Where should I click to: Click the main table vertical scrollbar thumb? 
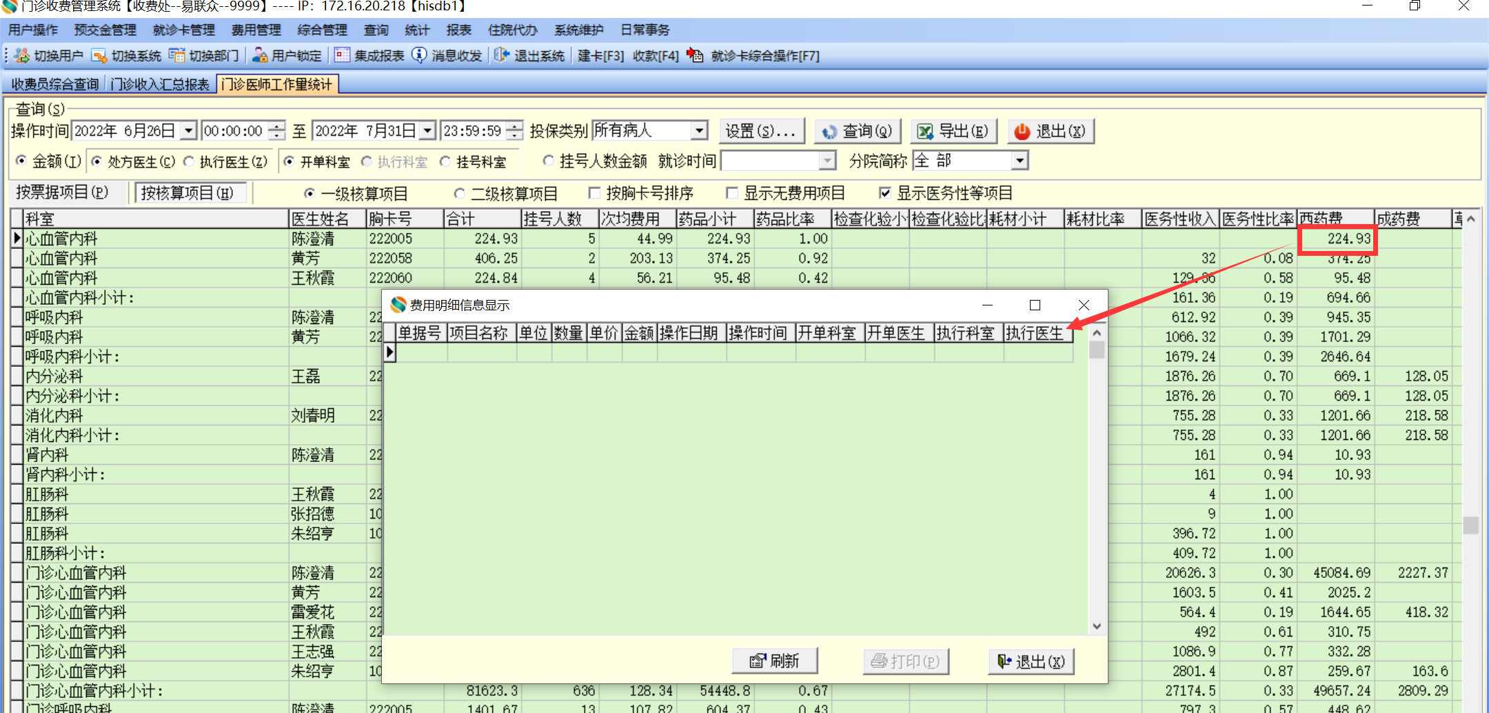[1470, 525]
